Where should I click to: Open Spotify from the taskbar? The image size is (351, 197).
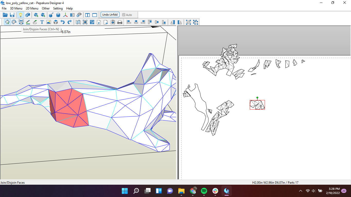pyautogui.click(x=204, y=191)
